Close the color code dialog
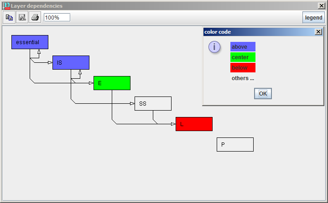 (318, 32)
